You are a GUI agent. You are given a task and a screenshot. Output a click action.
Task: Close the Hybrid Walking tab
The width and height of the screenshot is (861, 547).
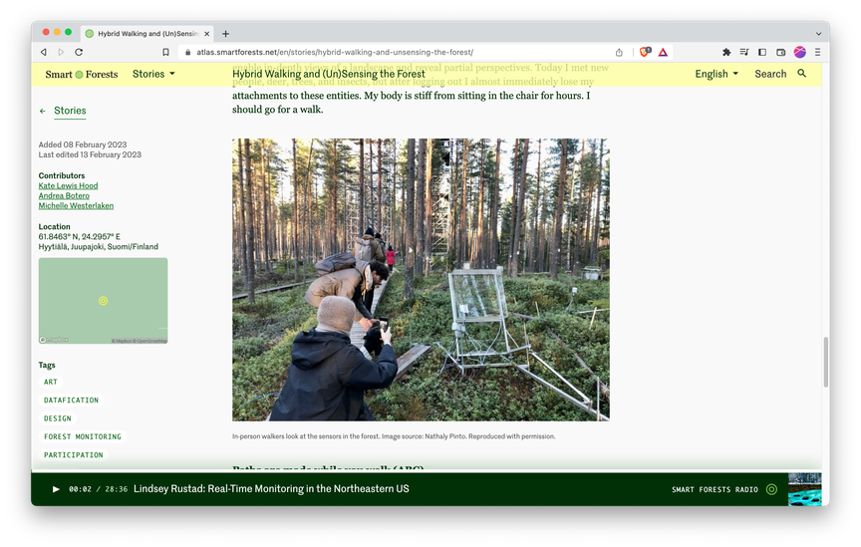[x=207, y=34]
